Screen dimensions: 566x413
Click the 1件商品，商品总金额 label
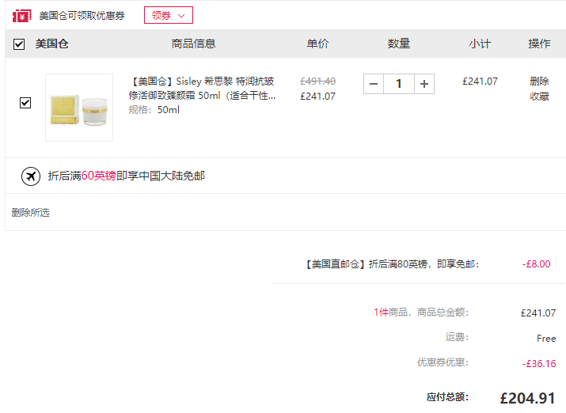click(x=421, y=312)
